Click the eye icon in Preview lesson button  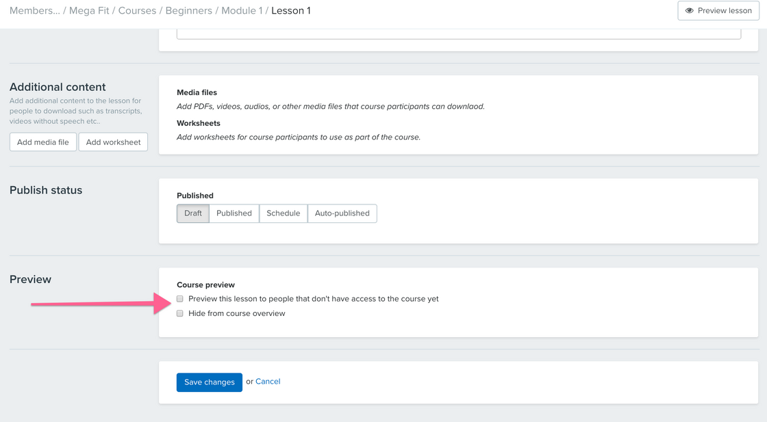[x=690, y=11]
